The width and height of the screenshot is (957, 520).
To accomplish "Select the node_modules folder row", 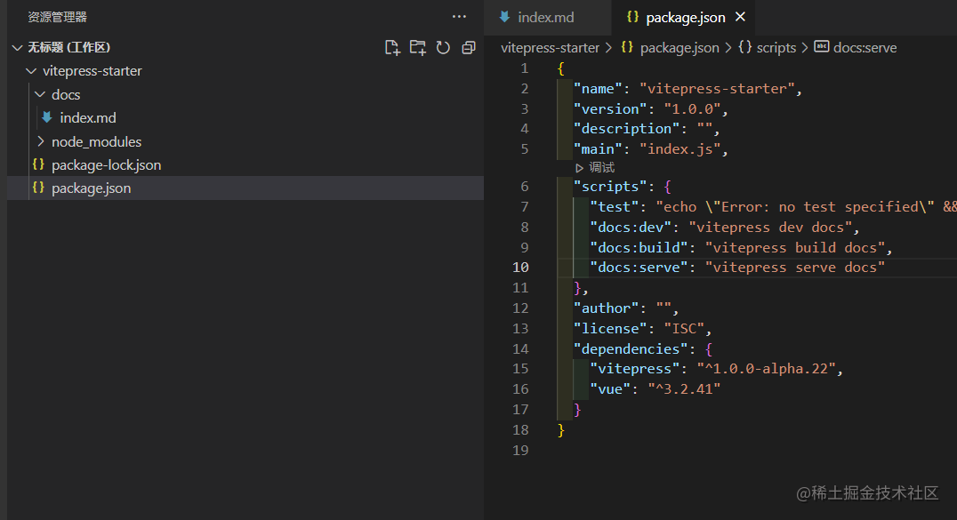I will click(245, 141).
